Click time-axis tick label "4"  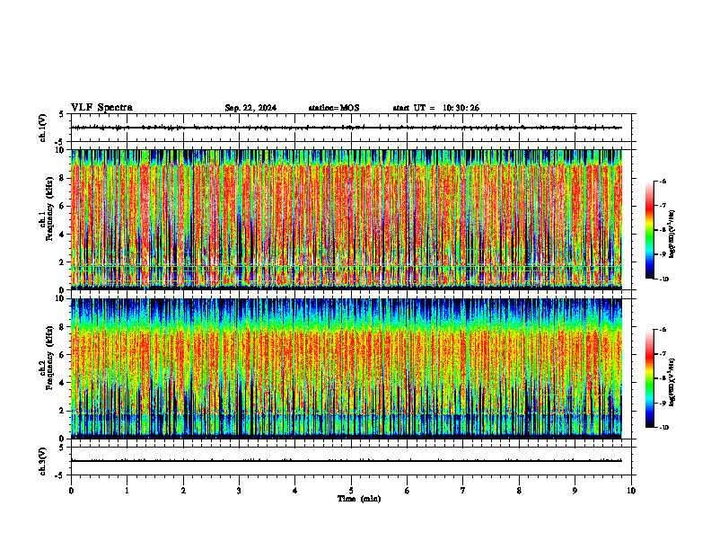pyautogui.click(x=294, y=491)
